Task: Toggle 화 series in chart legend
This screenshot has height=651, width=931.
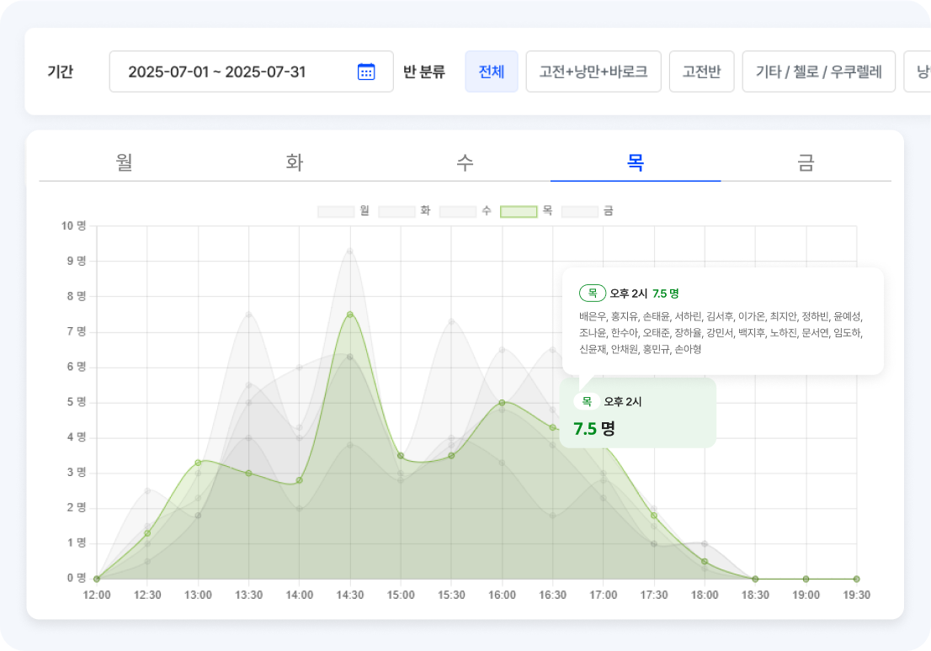Action: coord(396,211)
